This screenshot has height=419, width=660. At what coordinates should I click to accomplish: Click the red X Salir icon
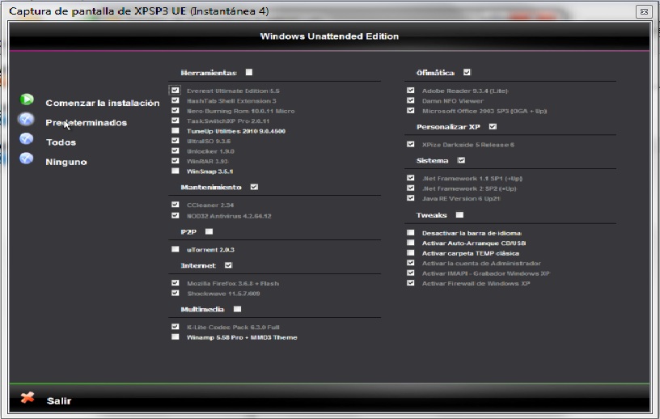point(27,398)
